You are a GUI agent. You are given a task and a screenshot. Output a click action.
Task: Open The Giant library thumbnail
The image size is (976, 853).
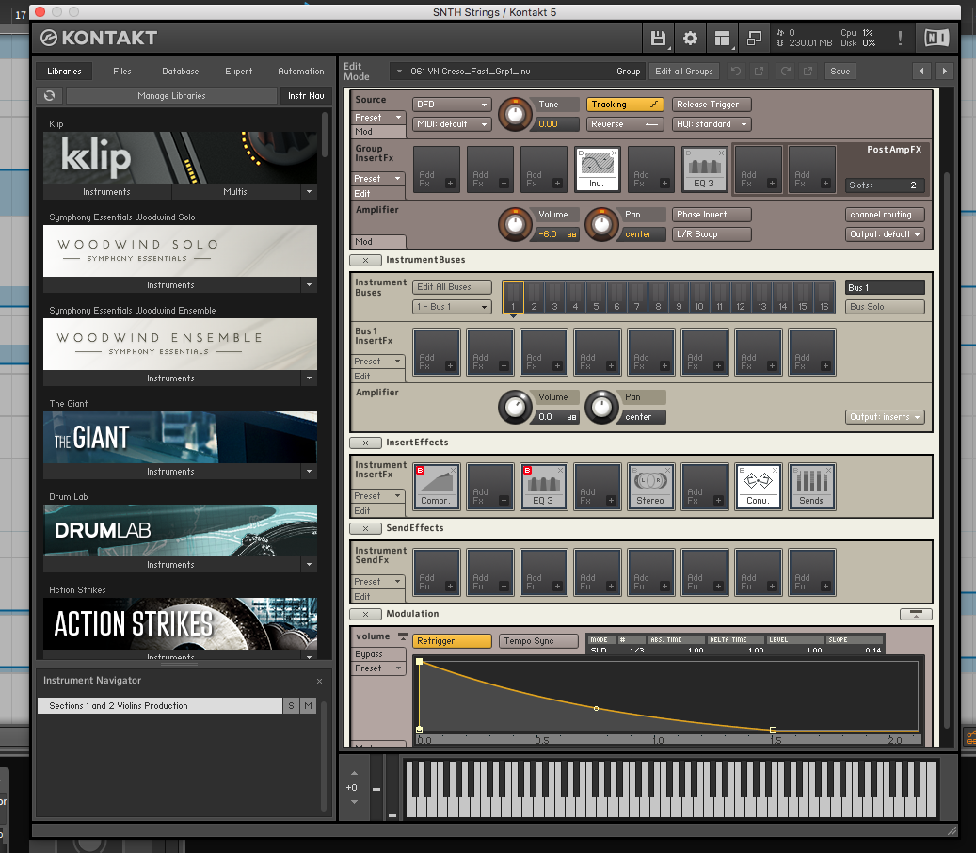(x=180, y=437)
